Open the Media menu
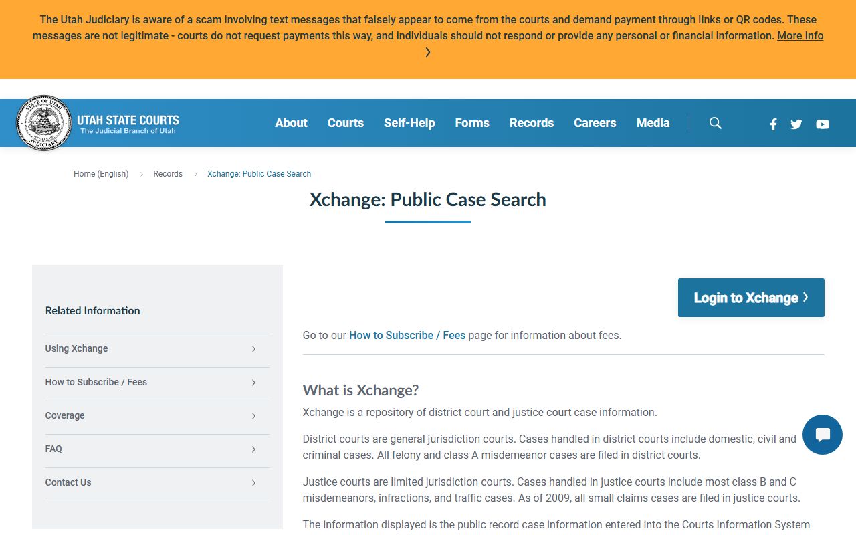 [x=653, y=123]
